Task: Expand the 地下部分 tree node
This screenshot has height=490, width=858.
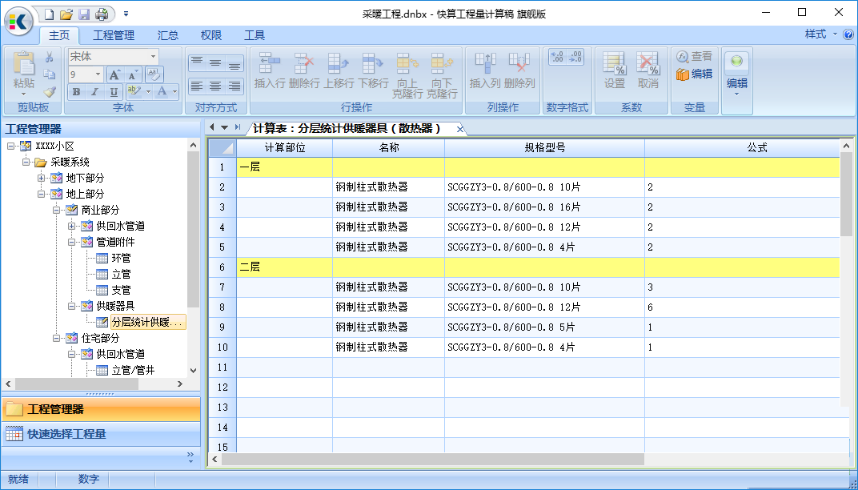Action: [x=41, y=178]
